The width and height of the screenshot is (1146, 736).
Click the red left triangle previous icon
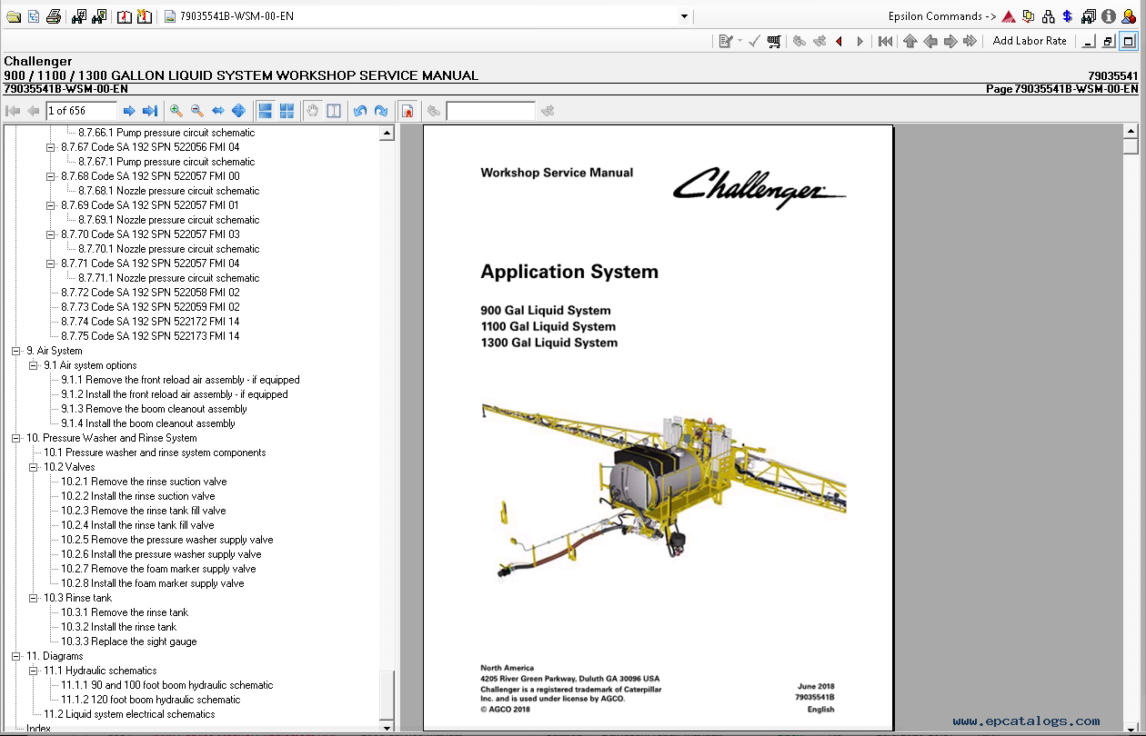click(839, 41)
